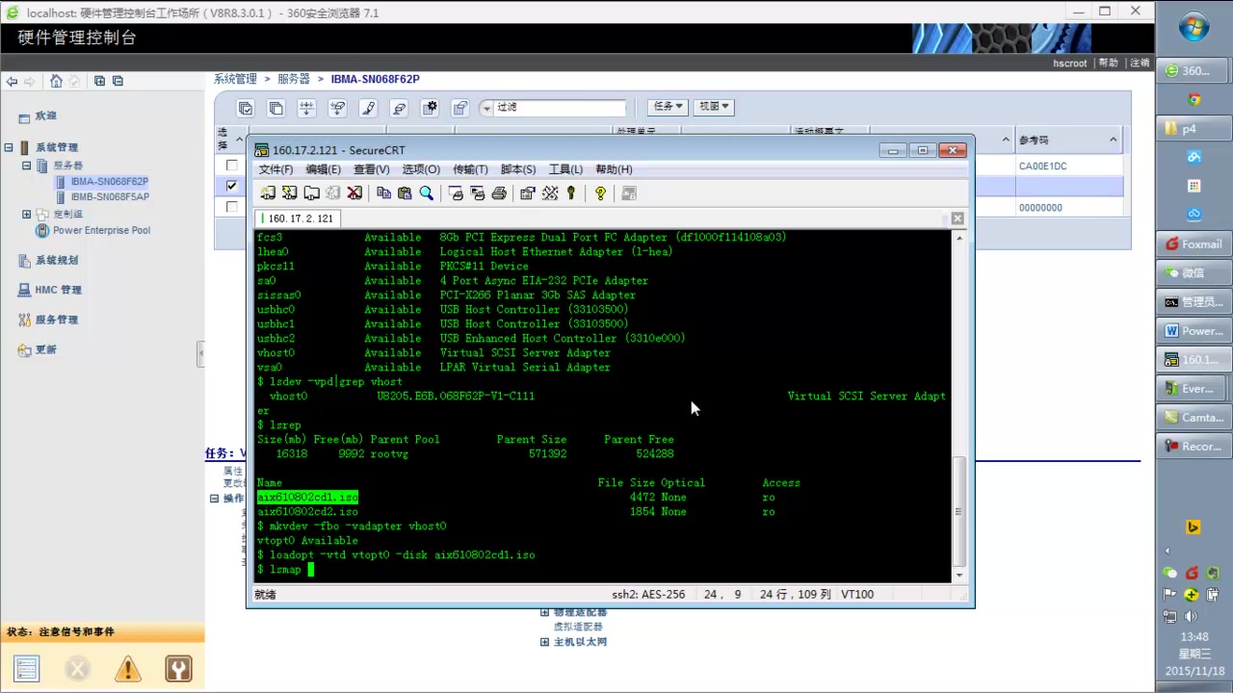The height and width of the screenshot is (693, 1233).
Task: Close the SecureCRT session tab X
Action: click(x=958, y=218)
